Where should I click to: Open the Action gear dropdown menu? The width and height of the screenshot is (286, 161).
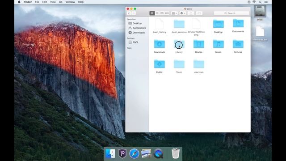click(183, 13)
